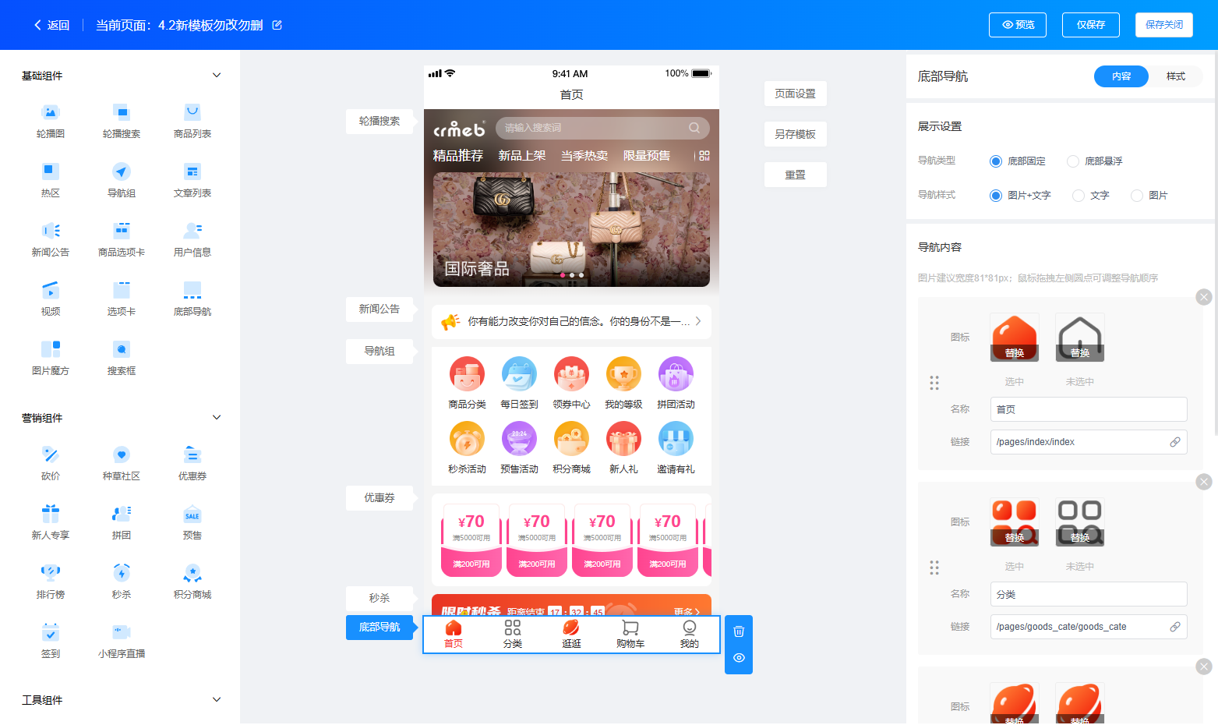Add the 签到 check-in component
The width and height of the screenshot is (1218, 725).
pyautogui.click(x=51, y=641)
